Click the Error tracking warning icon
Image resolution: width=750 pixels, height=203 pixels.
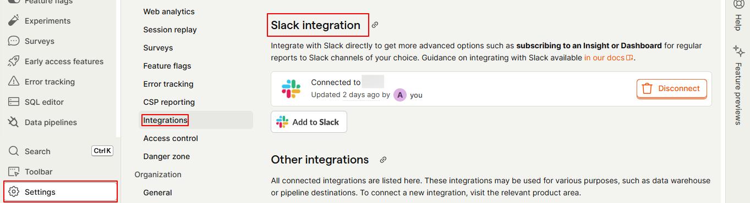click(14, 82)
